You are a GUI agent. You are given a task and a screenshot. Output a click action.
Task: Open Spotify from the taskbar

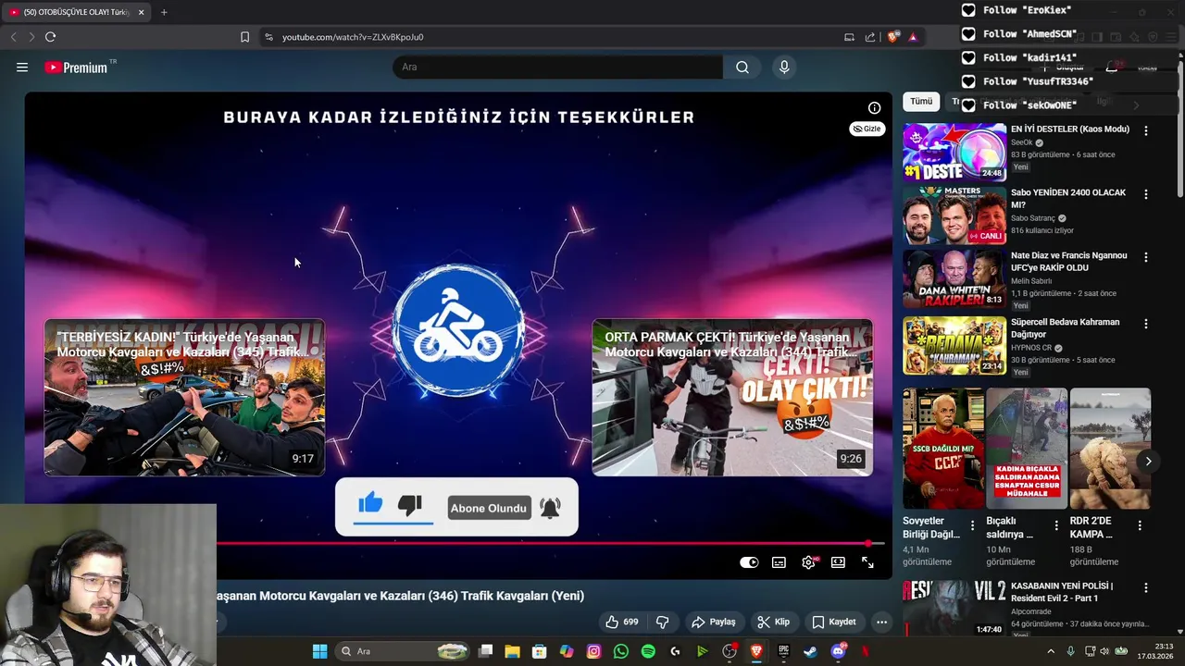[648, 651]
